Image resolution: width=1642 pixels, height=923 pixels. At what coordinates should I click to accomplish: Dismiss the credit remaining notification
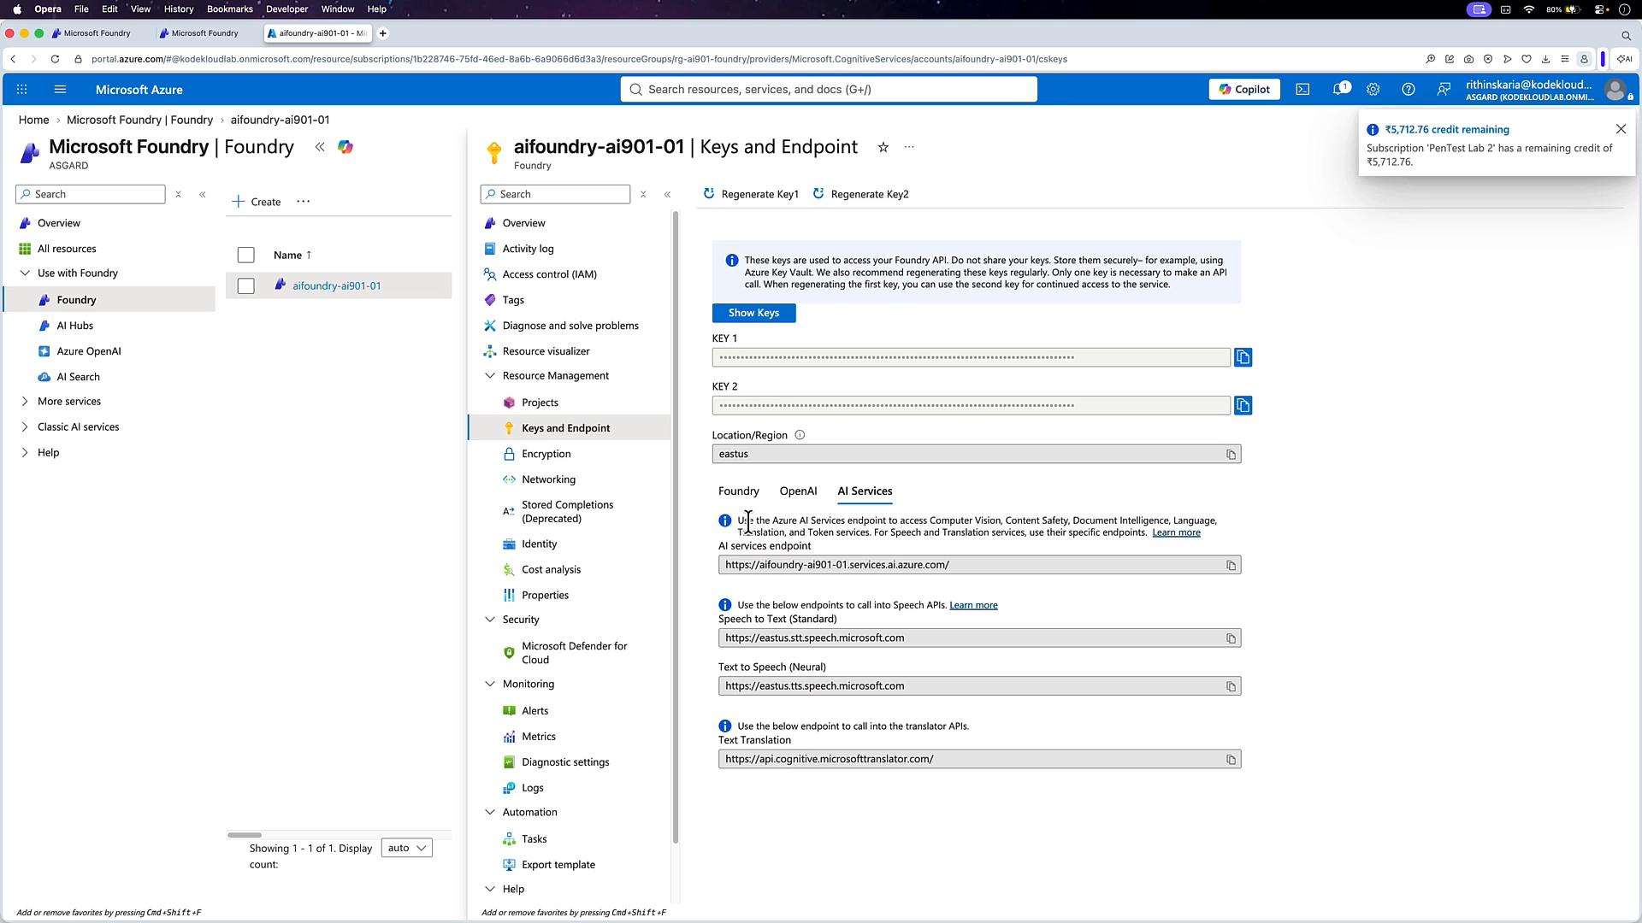click(1621, 129)
